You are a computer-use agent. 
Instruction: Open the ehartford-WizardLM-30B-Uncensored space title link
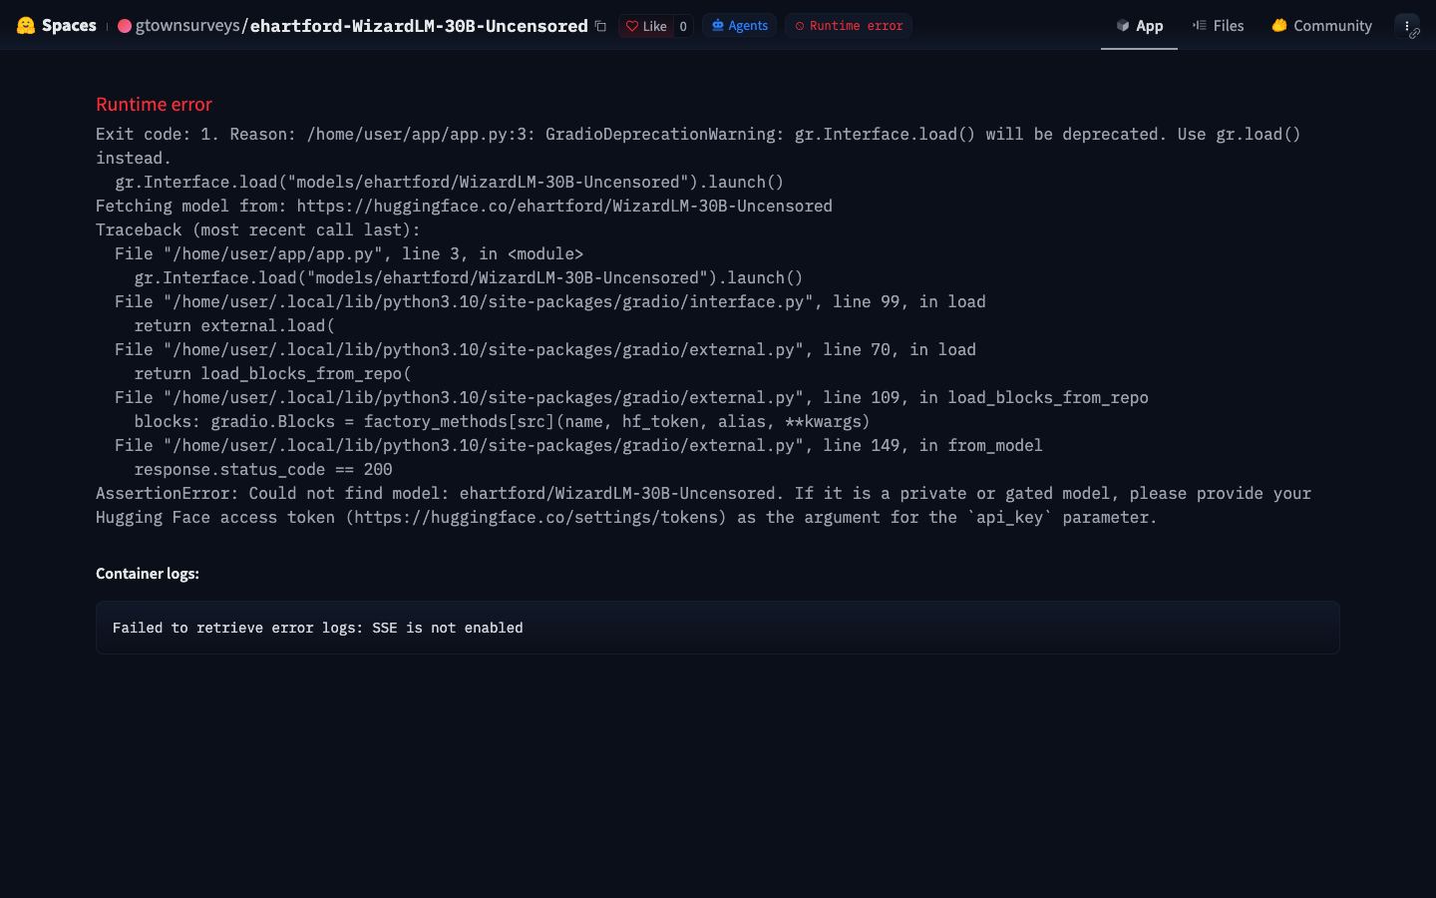click(x=419, y=26)
